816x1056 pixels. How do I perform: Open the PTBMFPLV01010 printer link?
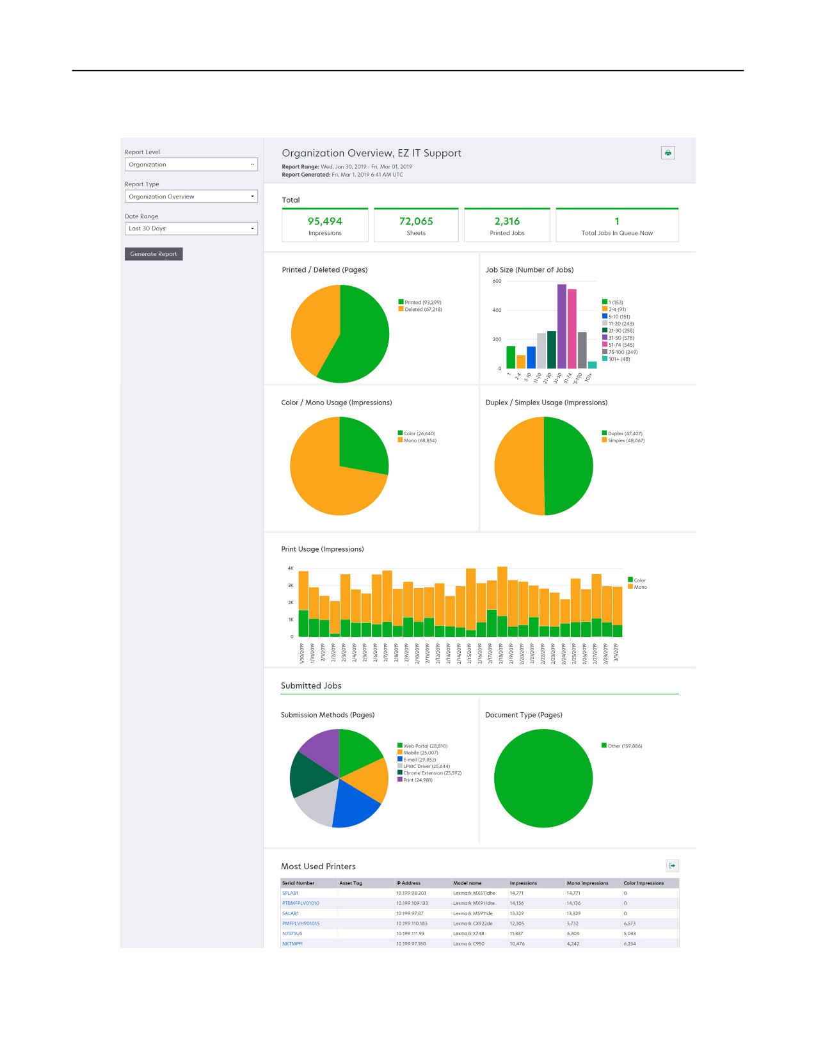pyautogui.click(x=301, y=903)
